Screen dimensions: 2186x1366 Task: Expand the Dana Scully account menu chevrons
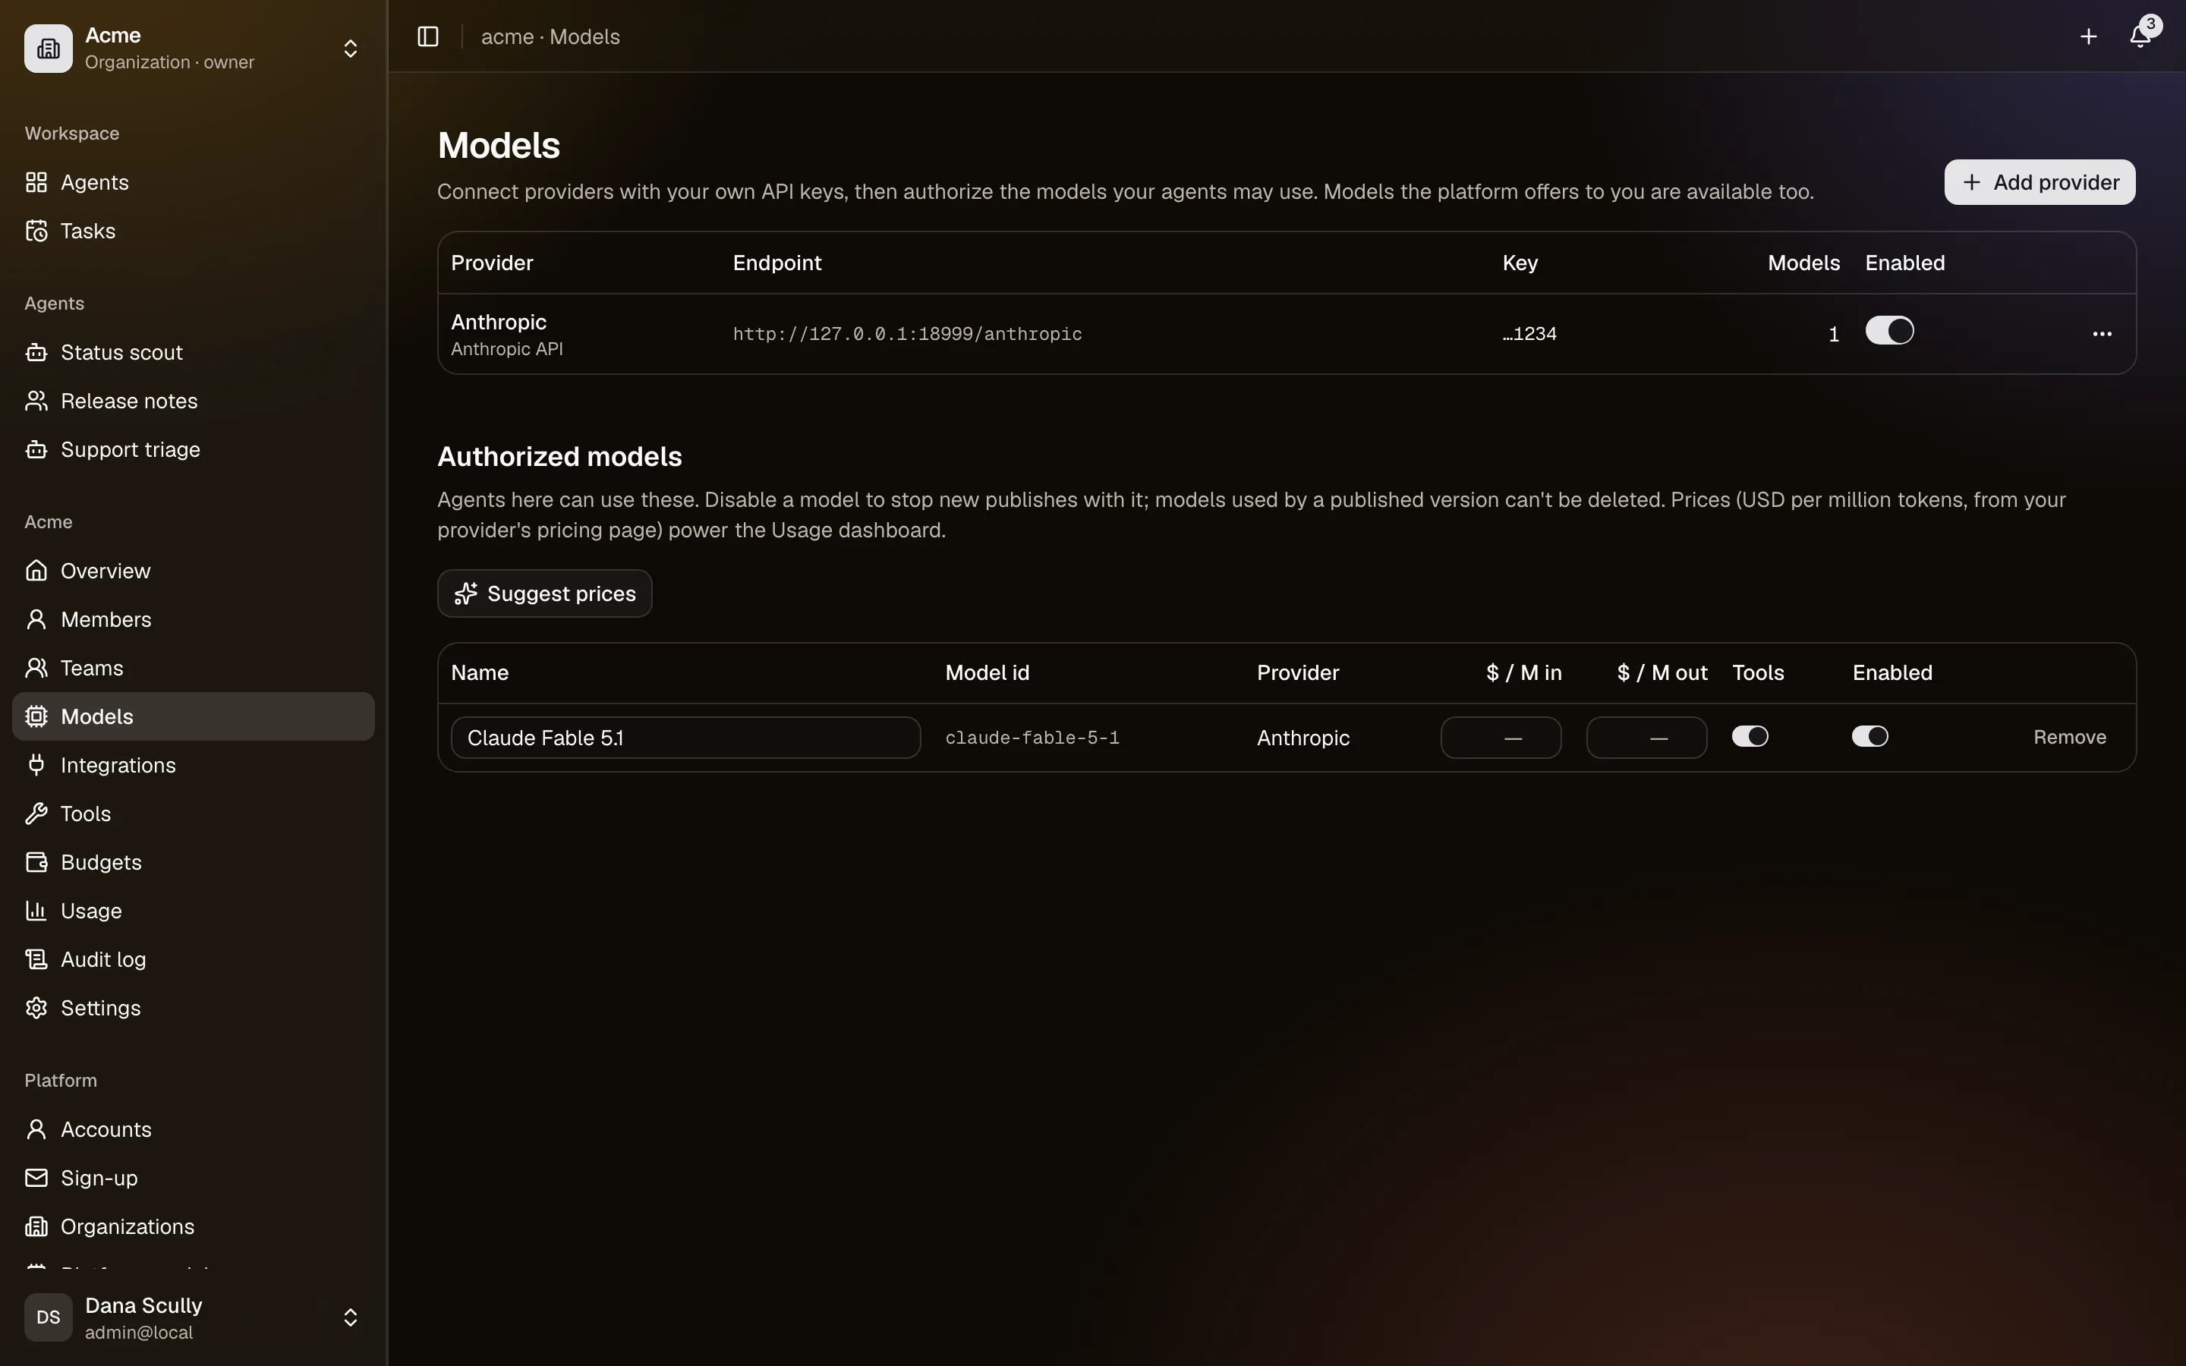tap(351, 1317)
